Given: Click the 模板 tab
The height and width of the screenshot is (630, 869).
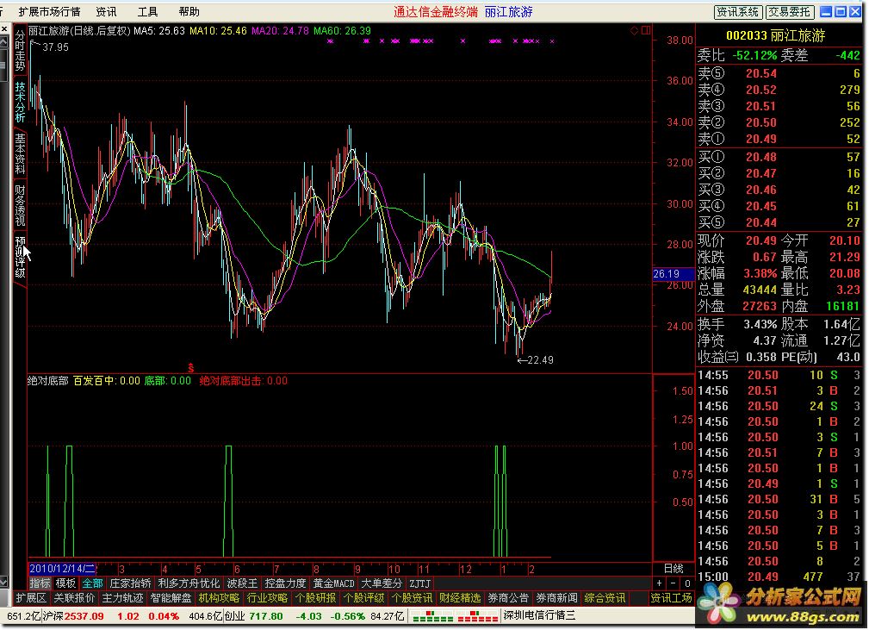Looking at the screenshot, I should (66, 583).
